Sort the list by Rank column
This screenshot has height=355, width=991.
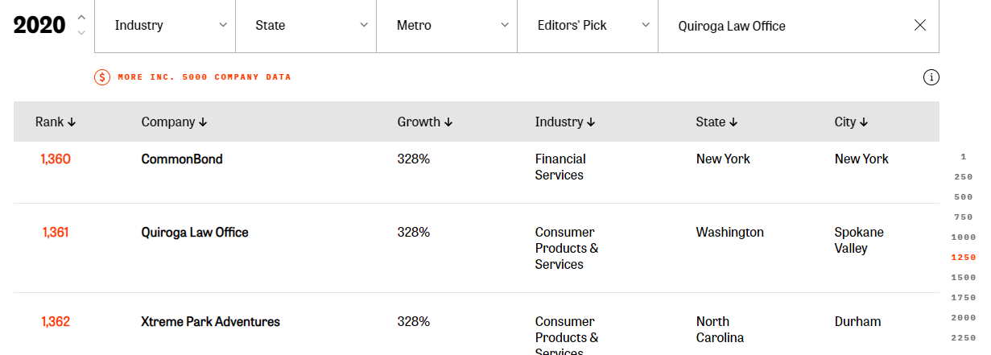click(x=56, y=122)
